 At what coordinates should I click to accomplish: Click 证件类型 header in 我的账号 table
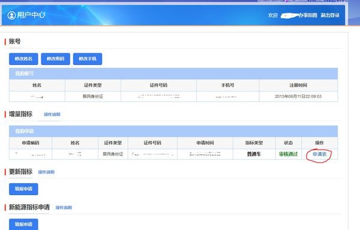pyautogui.click(x=93, y=85)
